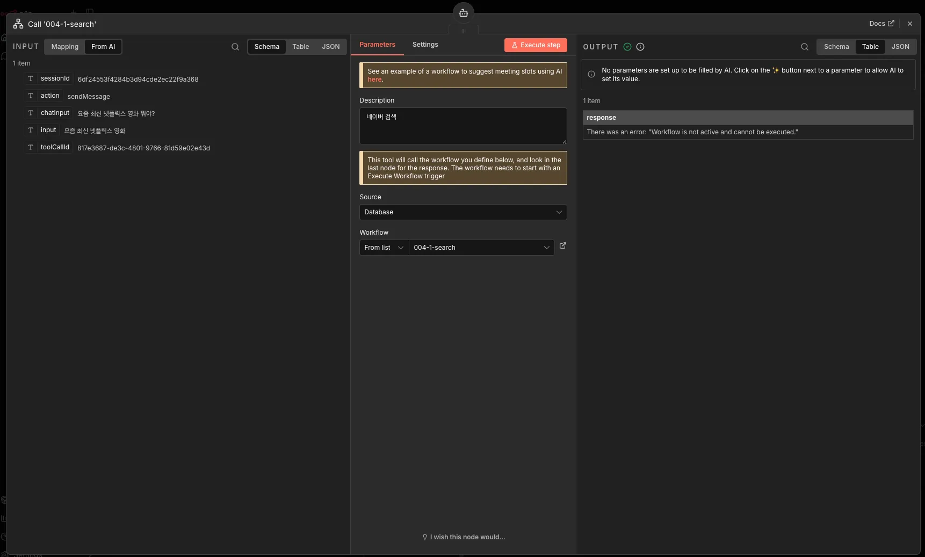This screenshot has height=557, width=925.
Task: Select Schema view in the INPUT panel
Action: (x=267, y=47)
